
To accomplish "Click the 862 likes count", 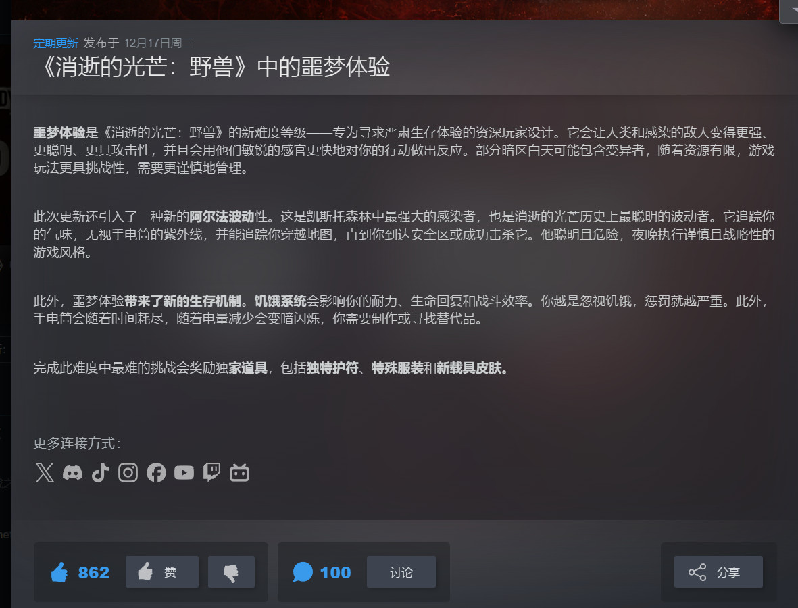I will pos(94,572).
